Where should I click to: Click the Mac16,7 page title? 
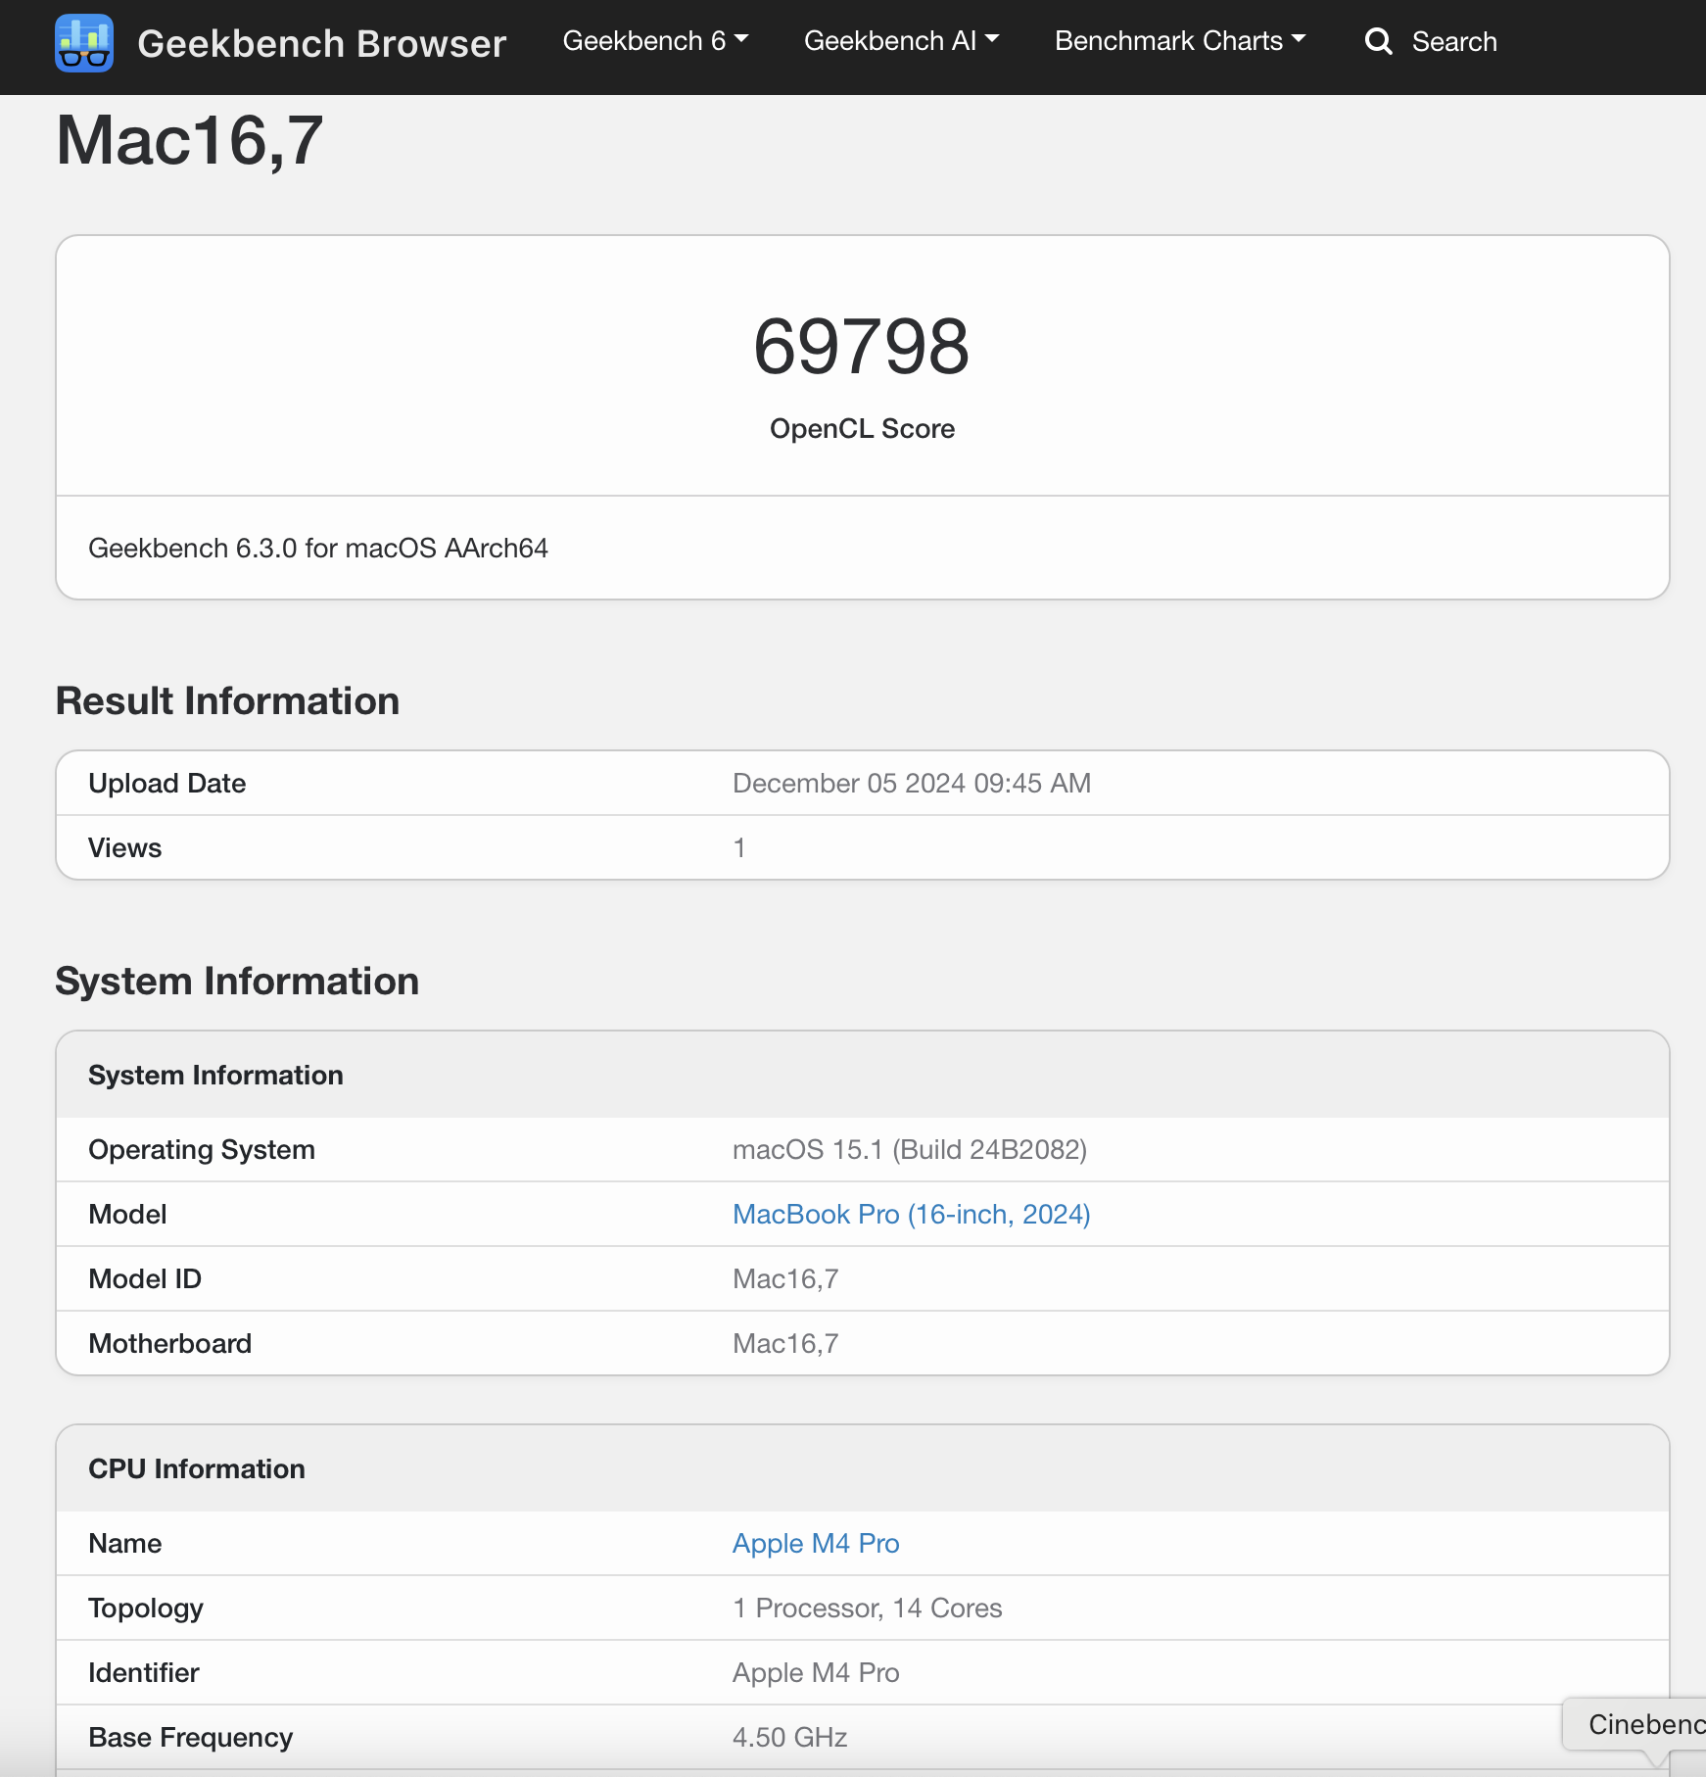coord(189,141)
